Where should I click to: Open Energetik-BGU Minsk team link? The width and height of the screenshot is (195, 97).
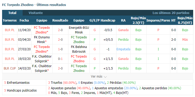[x=79, y=30]
